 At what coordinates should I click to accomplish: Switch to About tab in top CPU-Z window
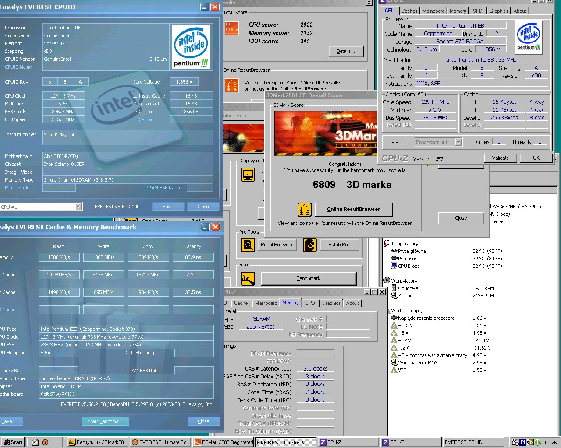pyautogui.click(x=520, y=11)
